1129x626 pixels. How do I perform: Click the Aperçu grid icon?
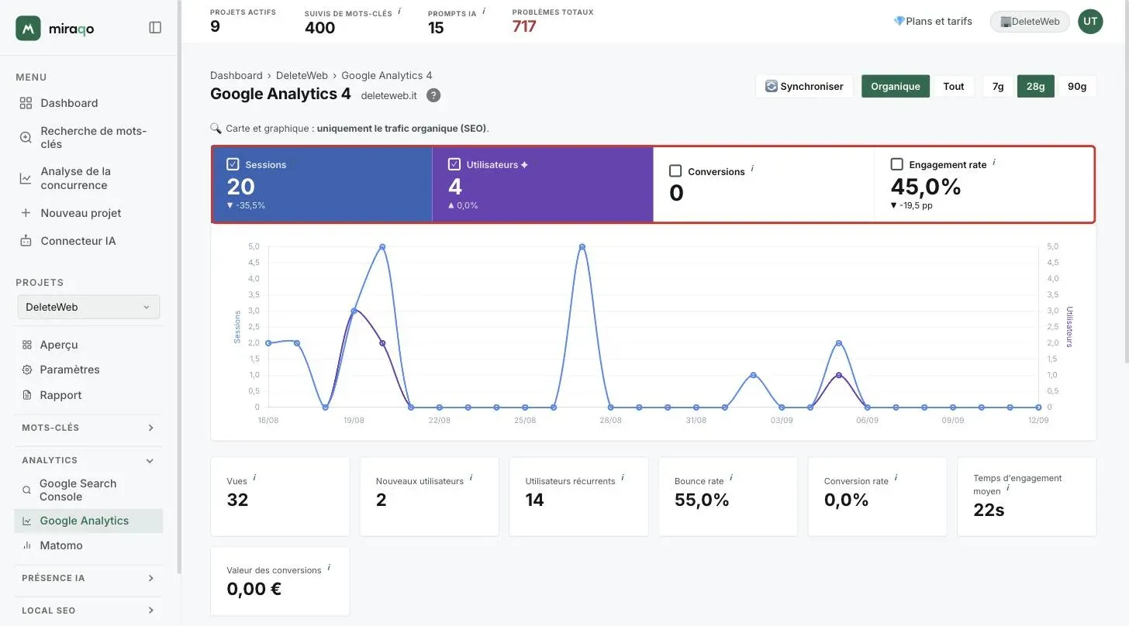[27, 345]
